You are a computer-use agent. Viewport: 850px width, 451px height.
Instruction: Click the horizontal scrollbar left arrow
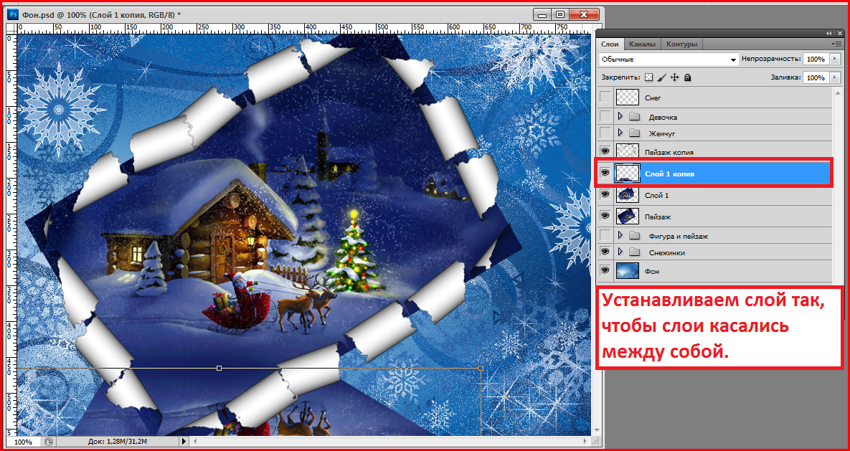tap(194, 442)
